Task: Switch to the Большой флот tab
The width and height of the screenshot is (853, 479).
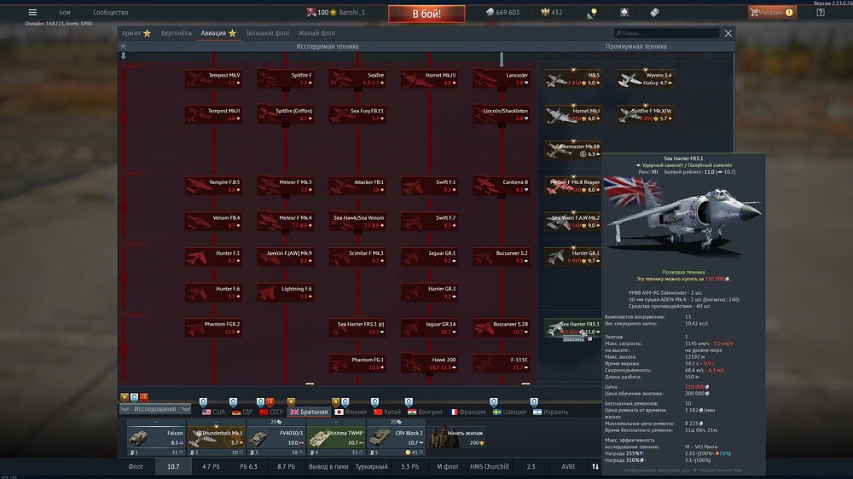Action: 268,33
